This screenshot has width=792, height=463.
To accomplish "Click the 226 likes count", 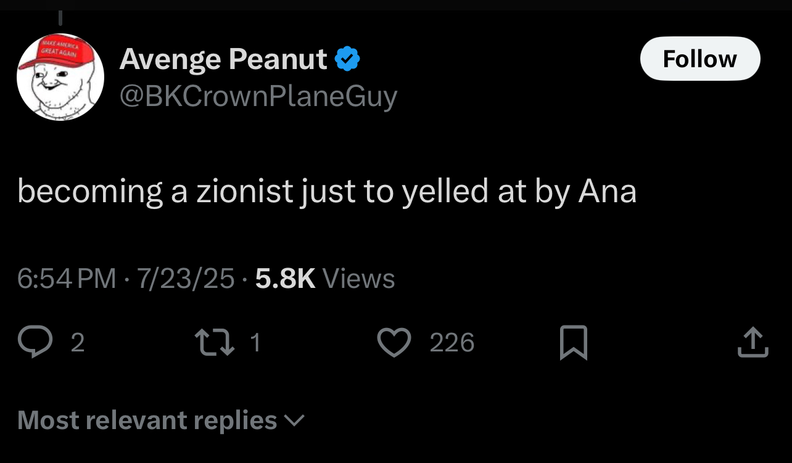I will pos(452,343).
